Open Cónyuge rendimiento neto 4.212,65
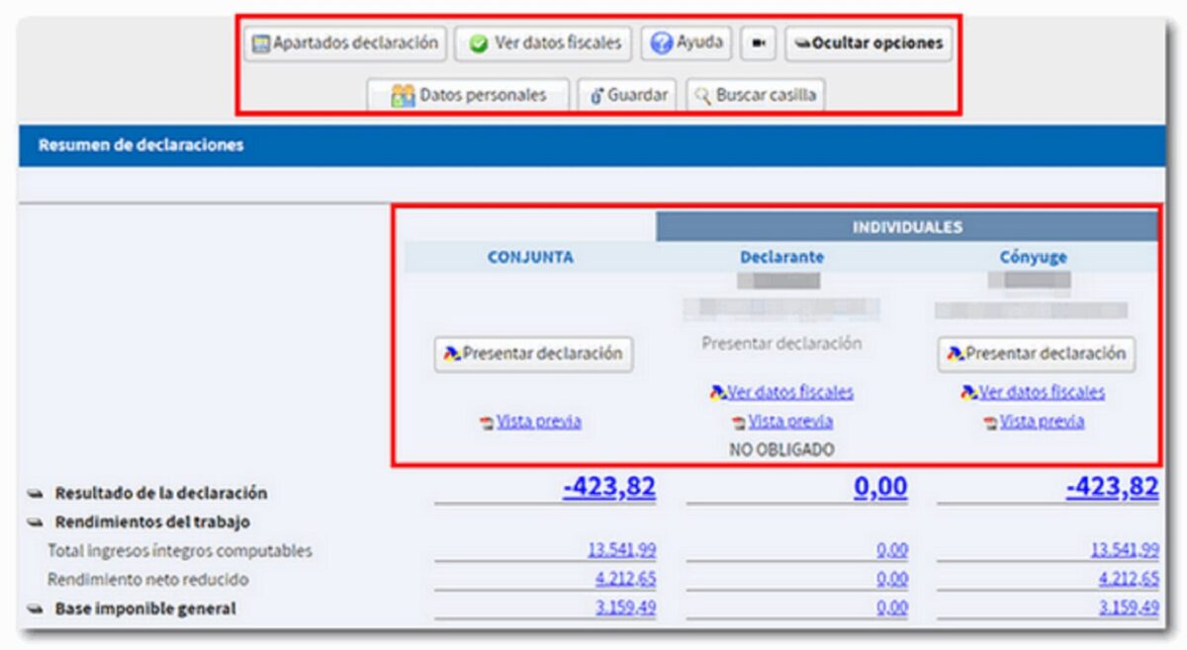 1129,579
